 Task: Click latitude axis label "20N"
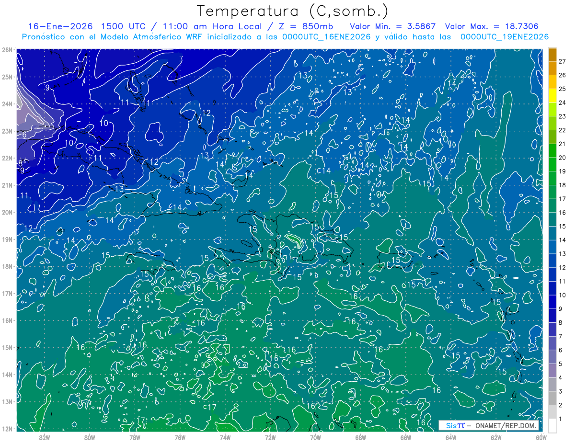7,212
